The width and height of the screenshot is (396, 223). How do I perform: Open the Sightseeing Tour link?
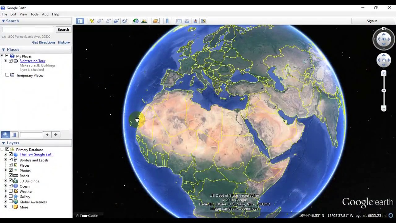point(32,61)
